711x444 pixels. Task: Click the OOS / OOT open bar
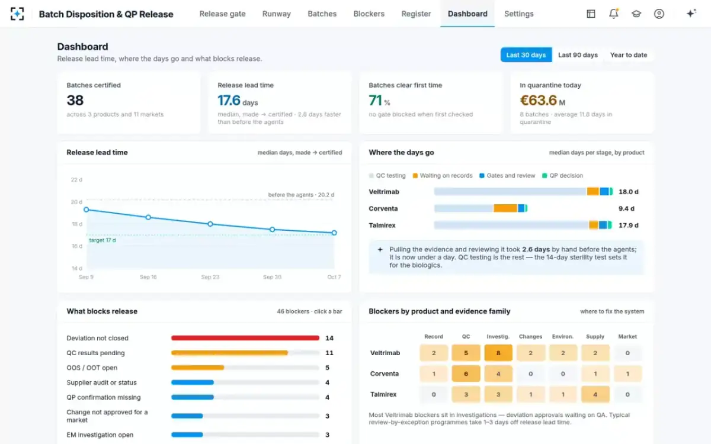tap(198, 368)
